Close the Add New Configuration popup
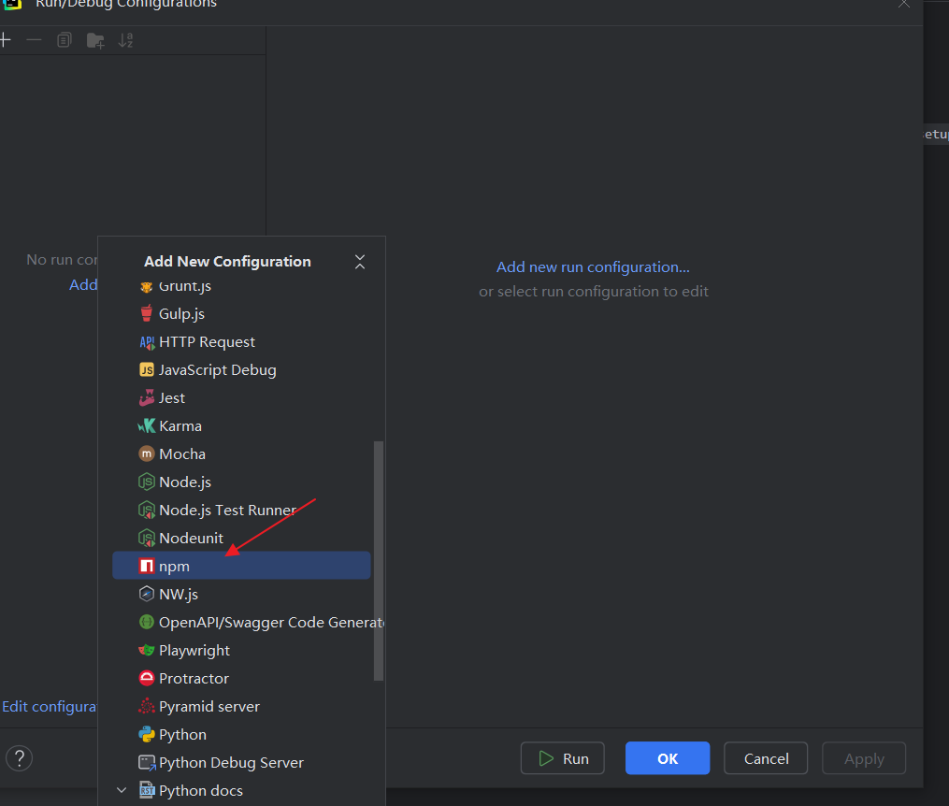 click(x=360, y=262)
